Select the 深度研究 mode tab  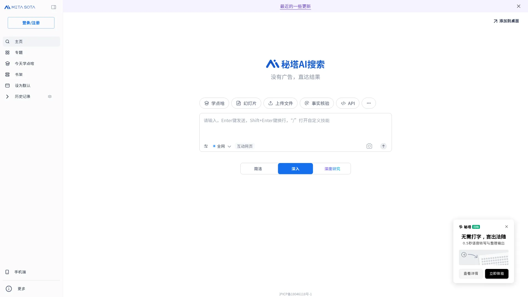332,169
